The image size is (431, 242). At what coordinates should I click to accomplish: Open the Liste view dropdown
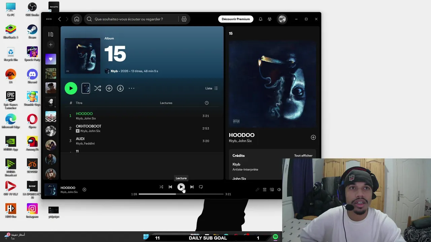211,88
